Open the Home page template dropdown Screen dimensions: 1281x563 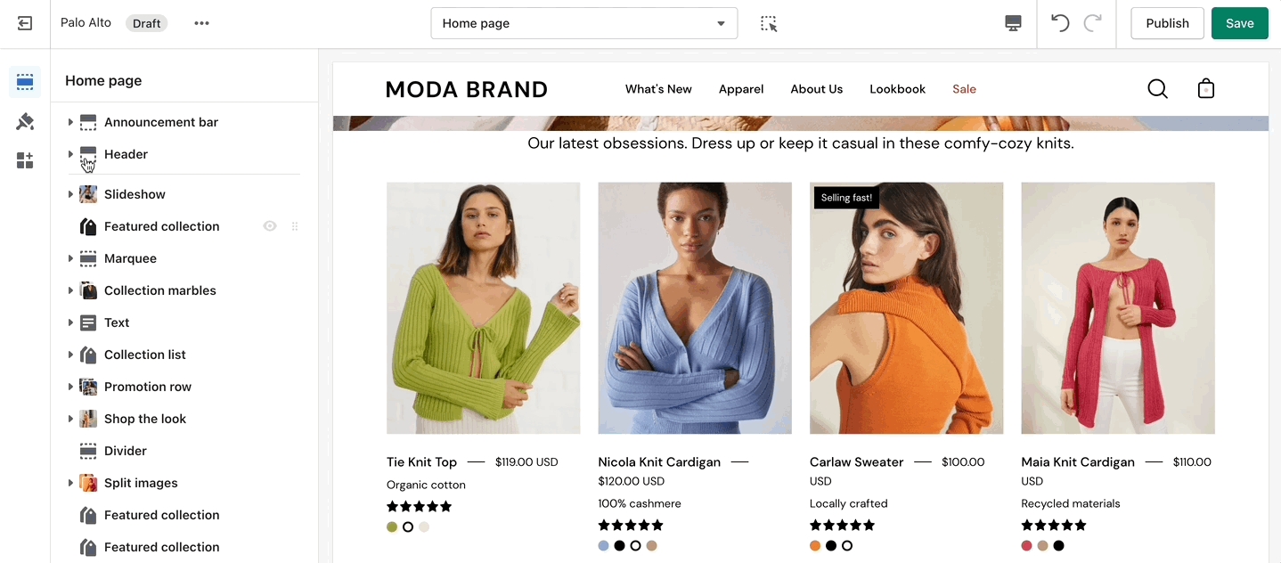click(x=583, y=23)
